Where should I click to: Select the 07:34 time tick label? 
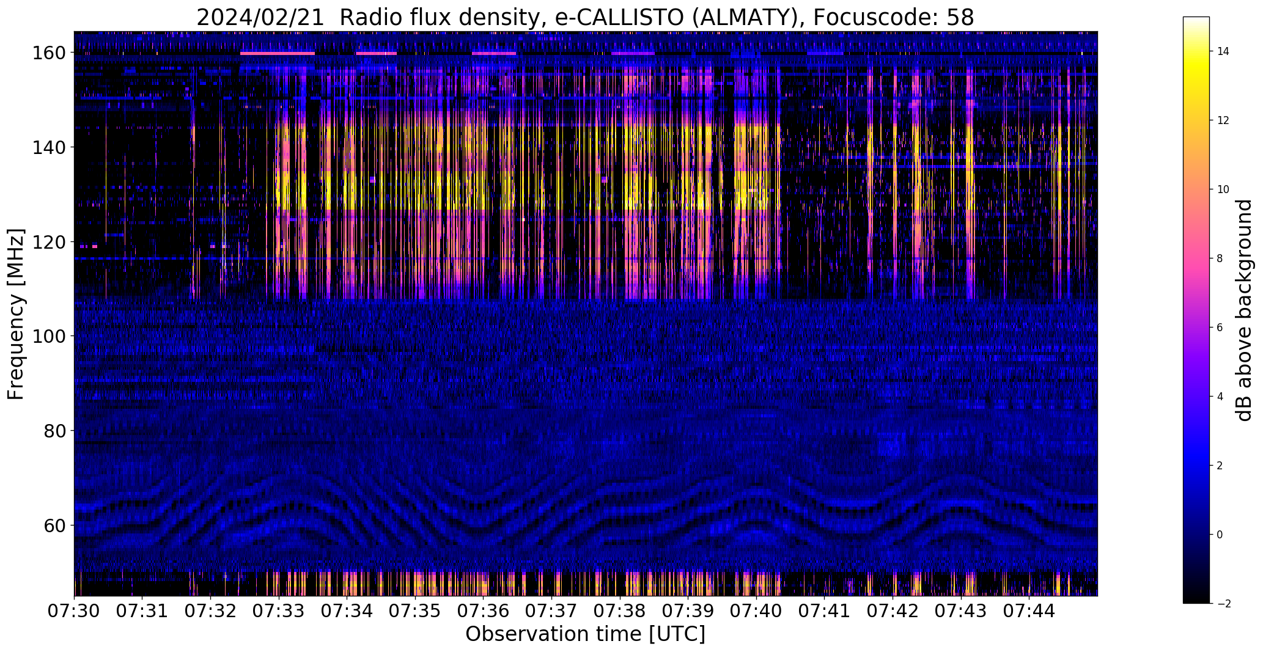tap(347, 611)
